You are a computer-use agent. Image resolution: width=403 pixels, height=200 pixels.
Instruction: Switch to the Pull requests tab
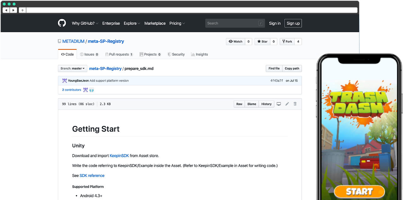(119, 54)
